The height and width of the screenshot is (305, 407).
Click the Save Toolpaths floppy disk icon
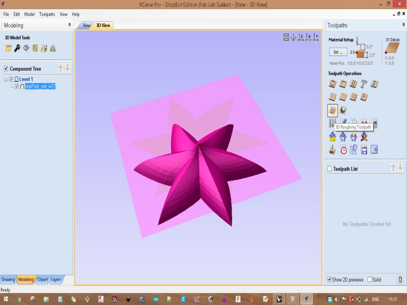(364, 149)
